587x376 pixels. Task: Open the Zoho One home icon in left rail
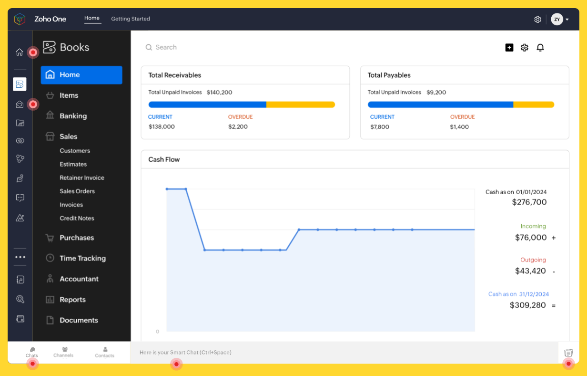20,52
